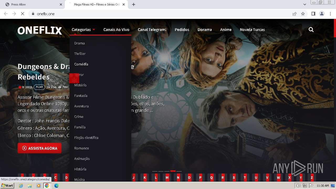
Task: Jump to the highlighted fourth slider indicator
Action: click(x=173, y=171)
